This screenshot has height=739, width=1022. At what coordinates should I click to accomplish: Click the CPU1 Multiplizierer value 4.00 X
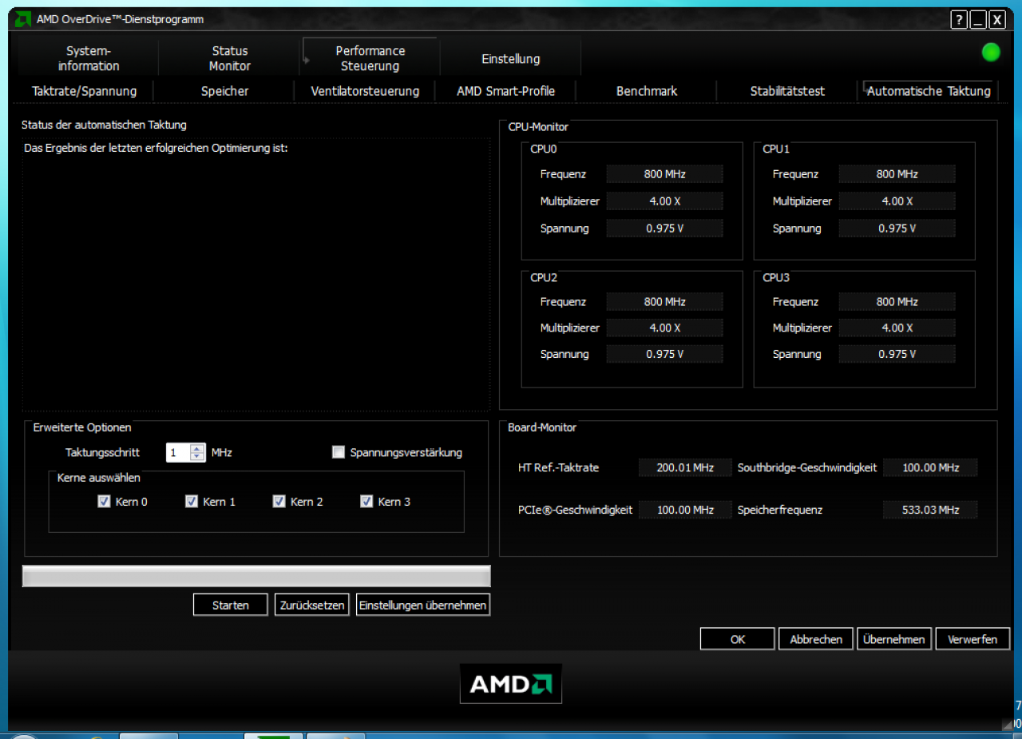(897, 201)
